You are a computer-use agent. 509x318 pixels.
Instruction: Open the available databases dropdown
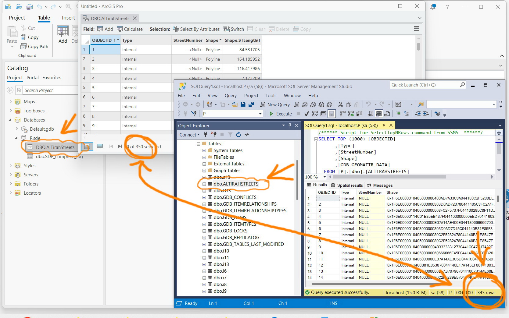(x=260, y=114)
